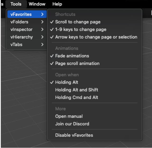
Task: Open the vTabs submenu
Action: [x=27, y=45]
